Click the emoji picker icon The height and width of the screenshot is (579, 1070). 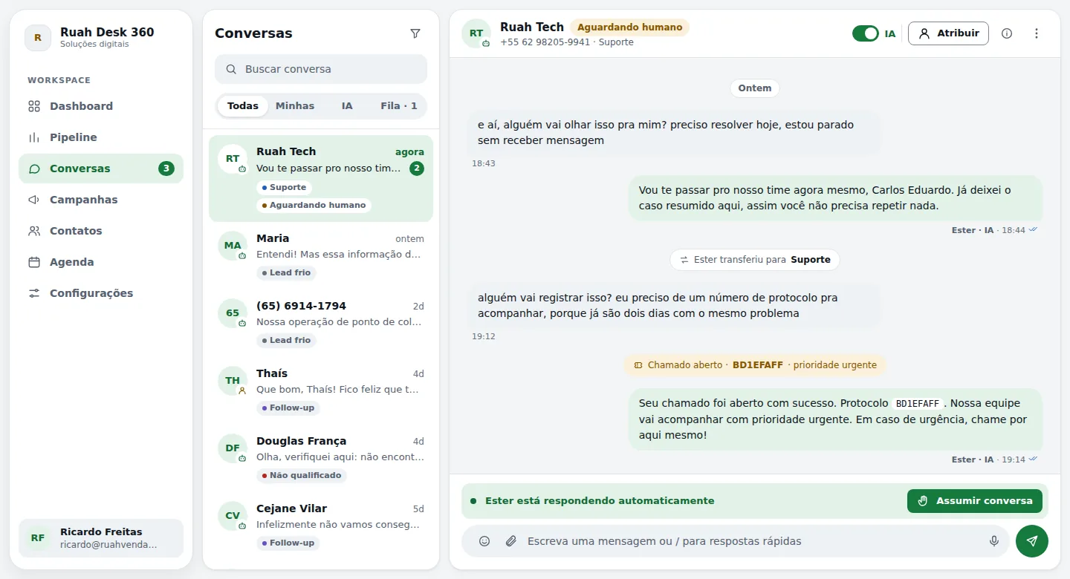pyautogui.click(x=484, y=541)
